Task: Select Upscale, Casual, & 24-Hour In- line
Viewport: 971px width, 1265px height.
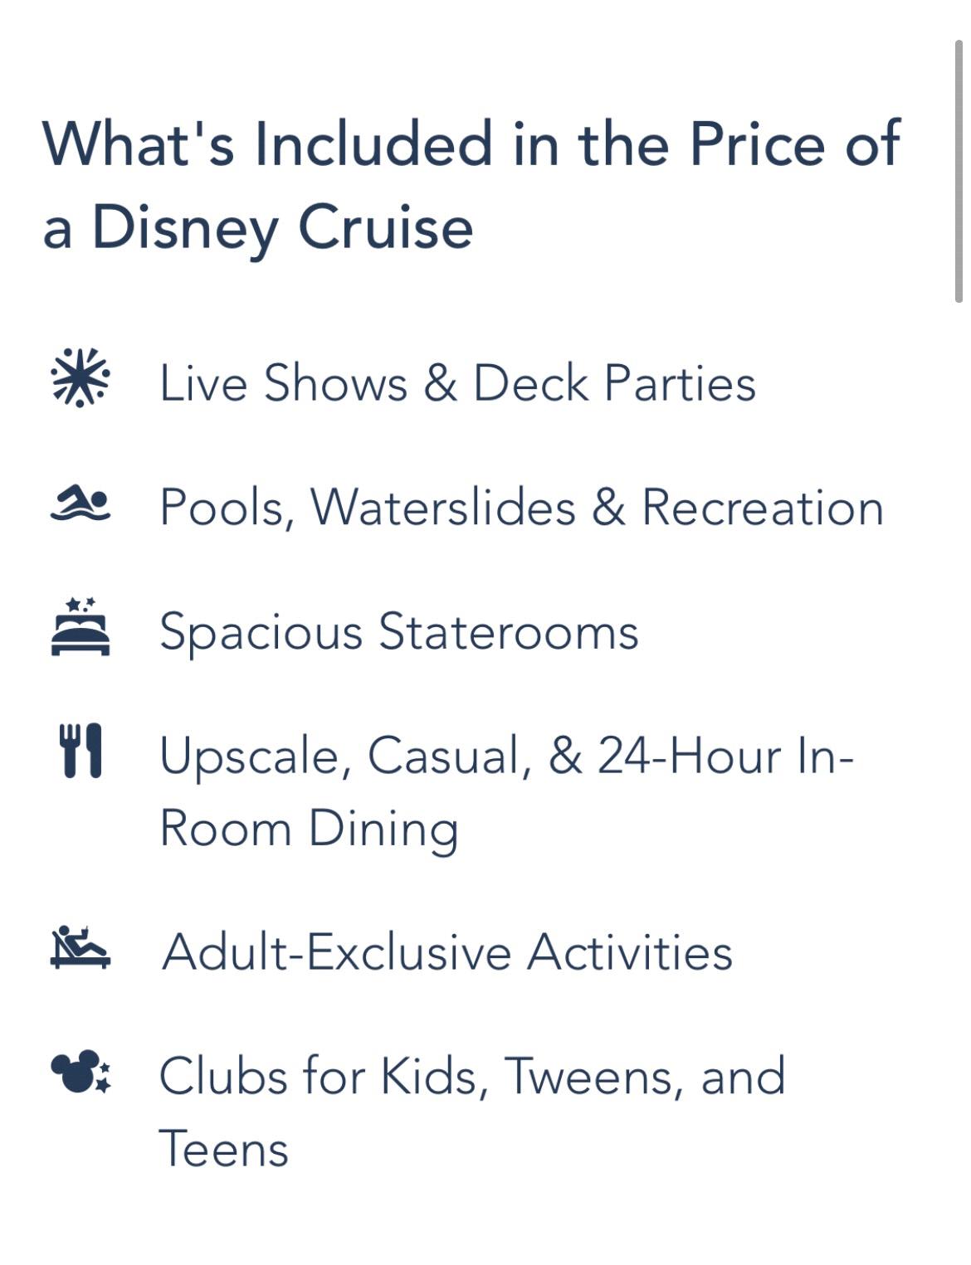Action: tap(506, 757)
